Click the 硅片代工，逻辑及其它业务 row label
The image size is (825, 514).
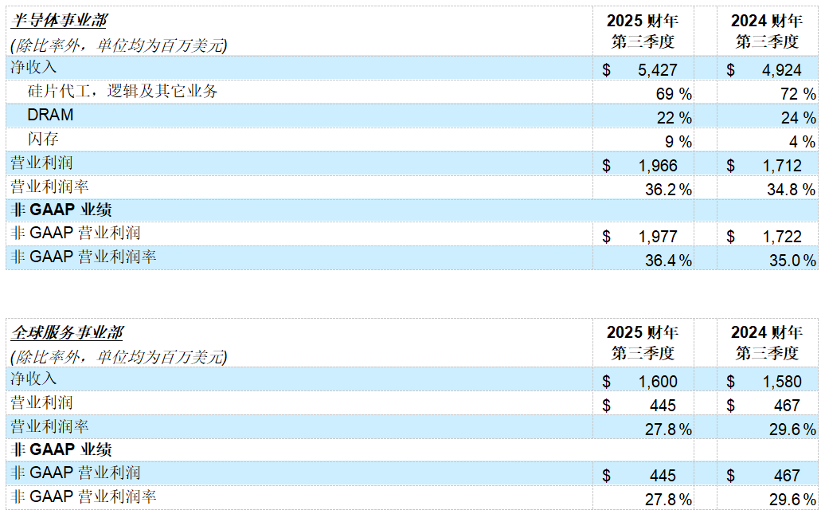[x=123, y=92]
